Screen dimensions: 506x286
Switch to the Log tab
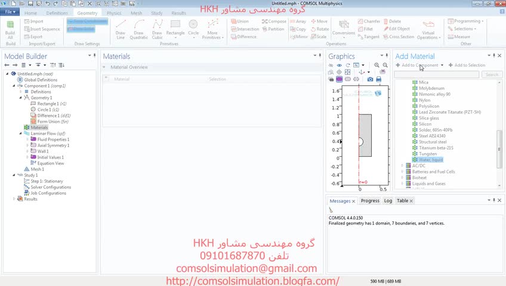[388, 201]
